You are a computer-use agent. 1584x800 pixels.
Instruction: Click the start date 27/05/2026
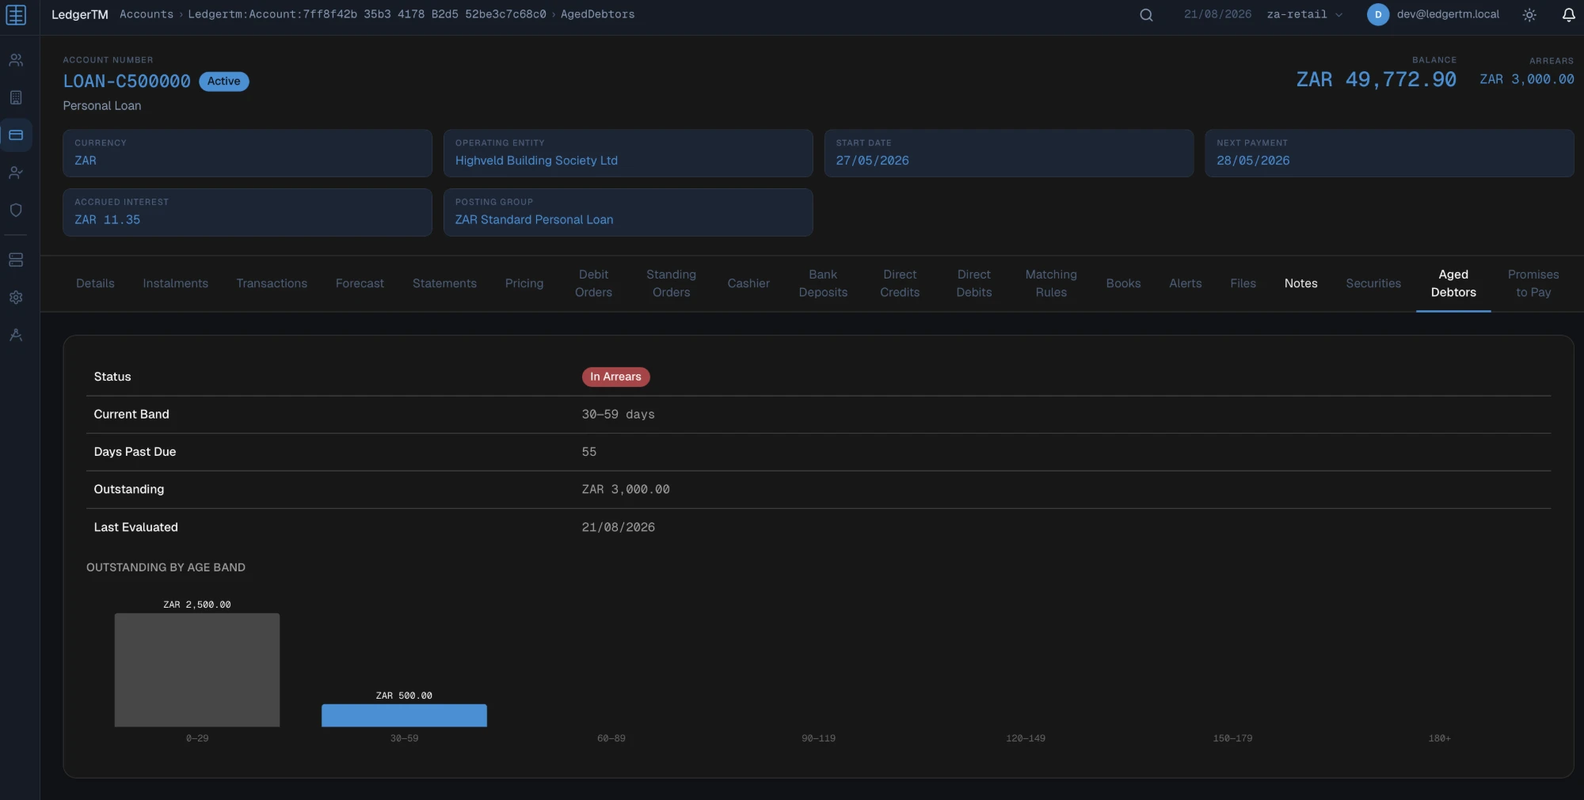point(872,161)
